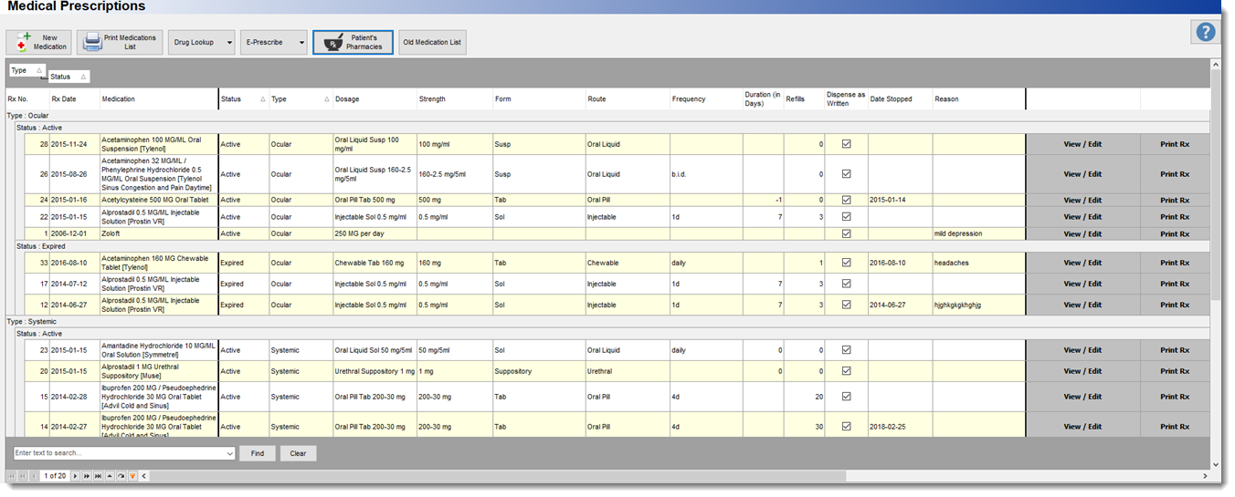
Task: Jump forward several pages with double-arrow
Action: pos(87,476)
